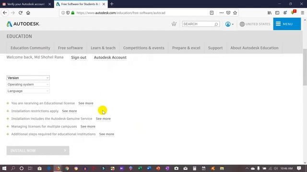Expand plus next to Additional steps required
Image resolution: width=307 pixels, height=172 pixels.
8,134
